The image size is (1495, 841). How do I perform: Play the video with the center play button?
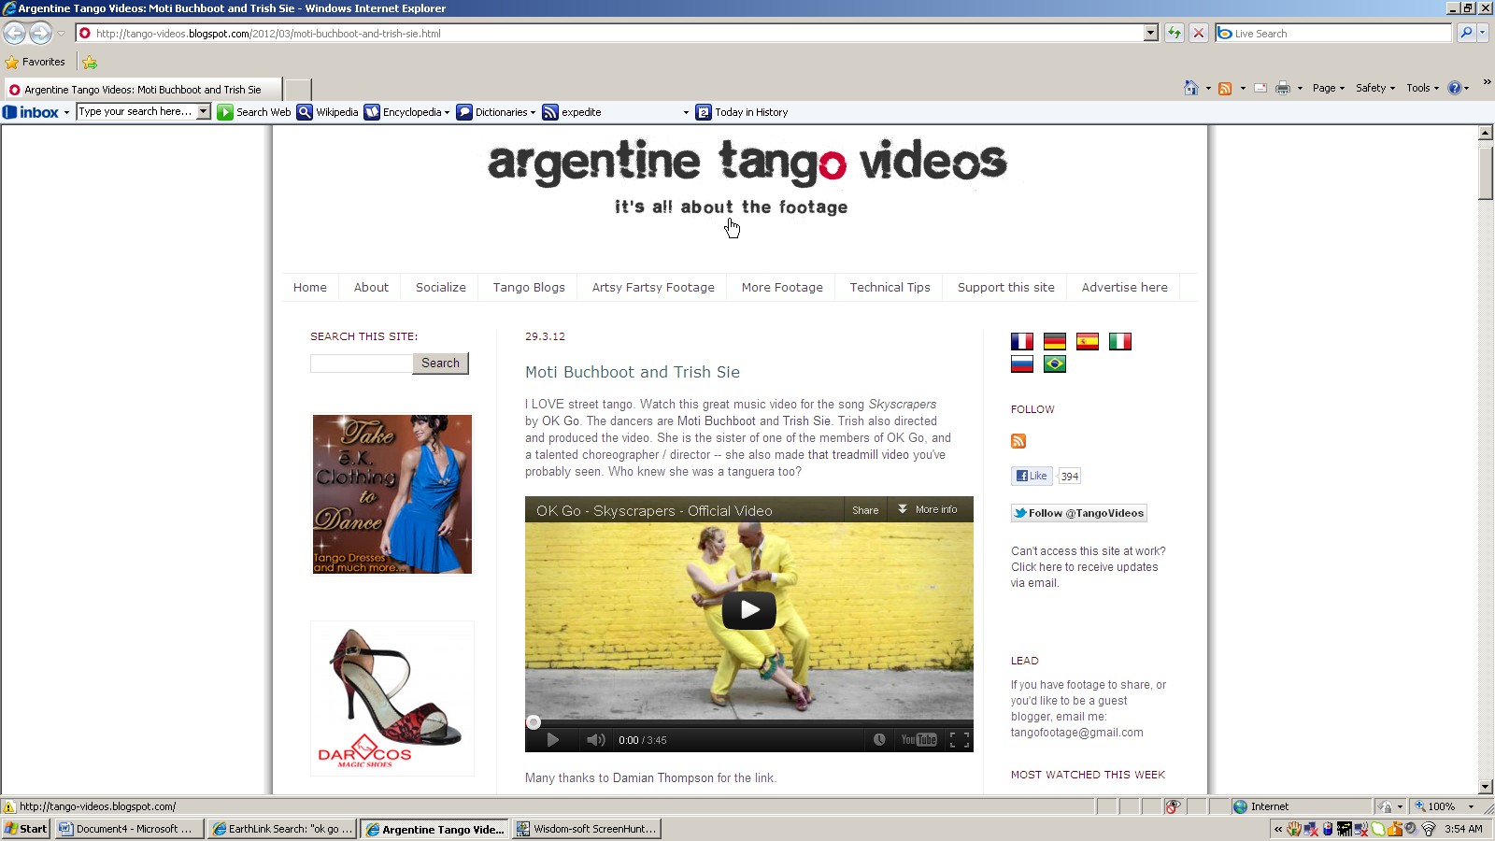(749, 610)
